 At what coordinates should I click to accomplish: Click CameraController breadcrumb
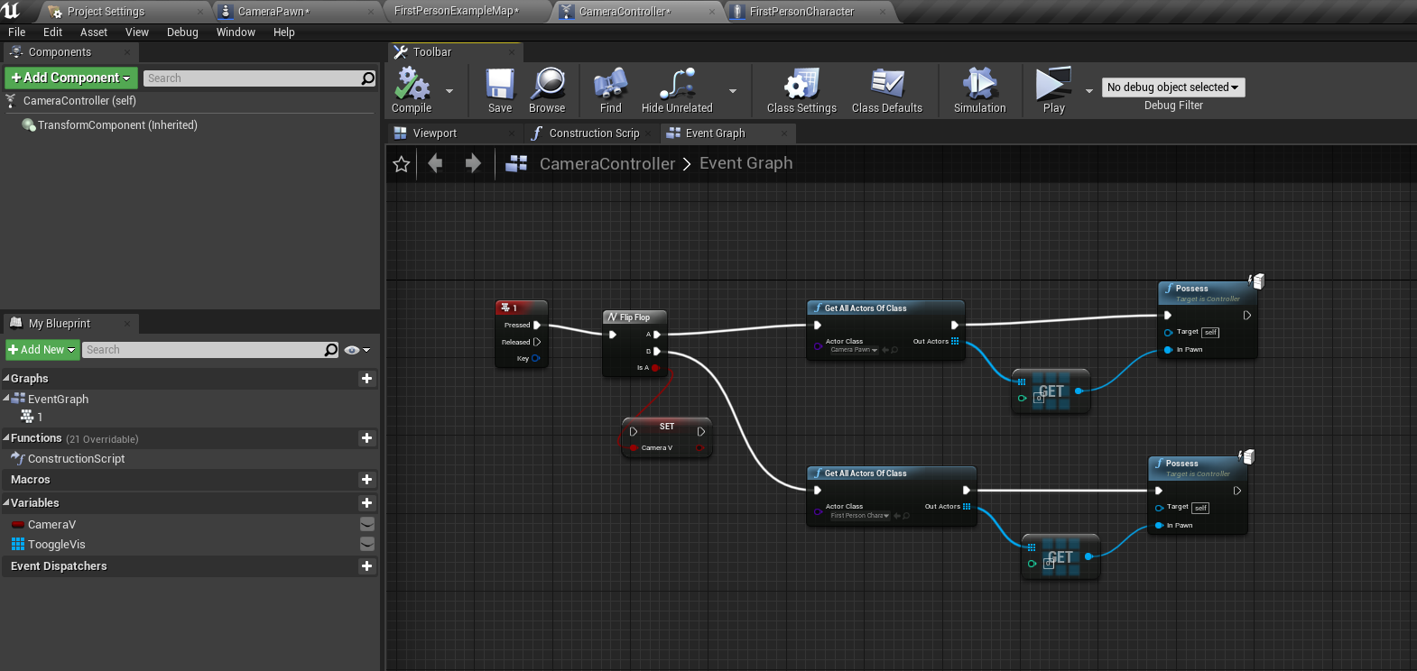click(607, 163)
